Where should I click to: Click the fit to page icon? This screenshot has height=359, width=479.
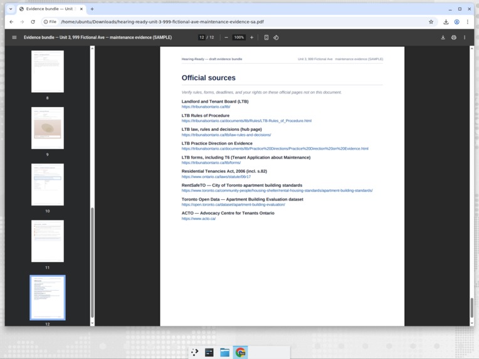coord(266,37)
